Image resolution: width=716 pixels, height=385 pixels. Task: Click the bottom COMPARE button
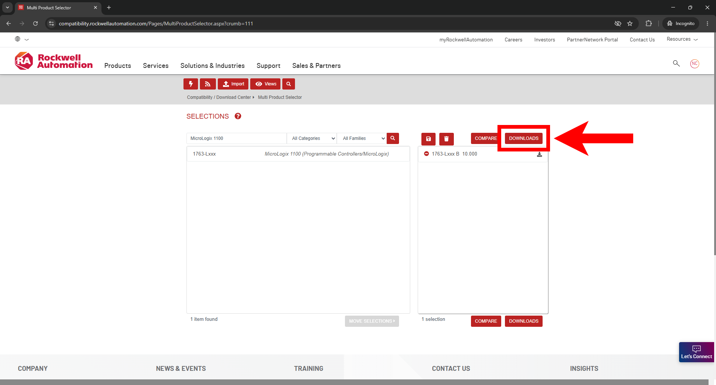click(486, 321)
